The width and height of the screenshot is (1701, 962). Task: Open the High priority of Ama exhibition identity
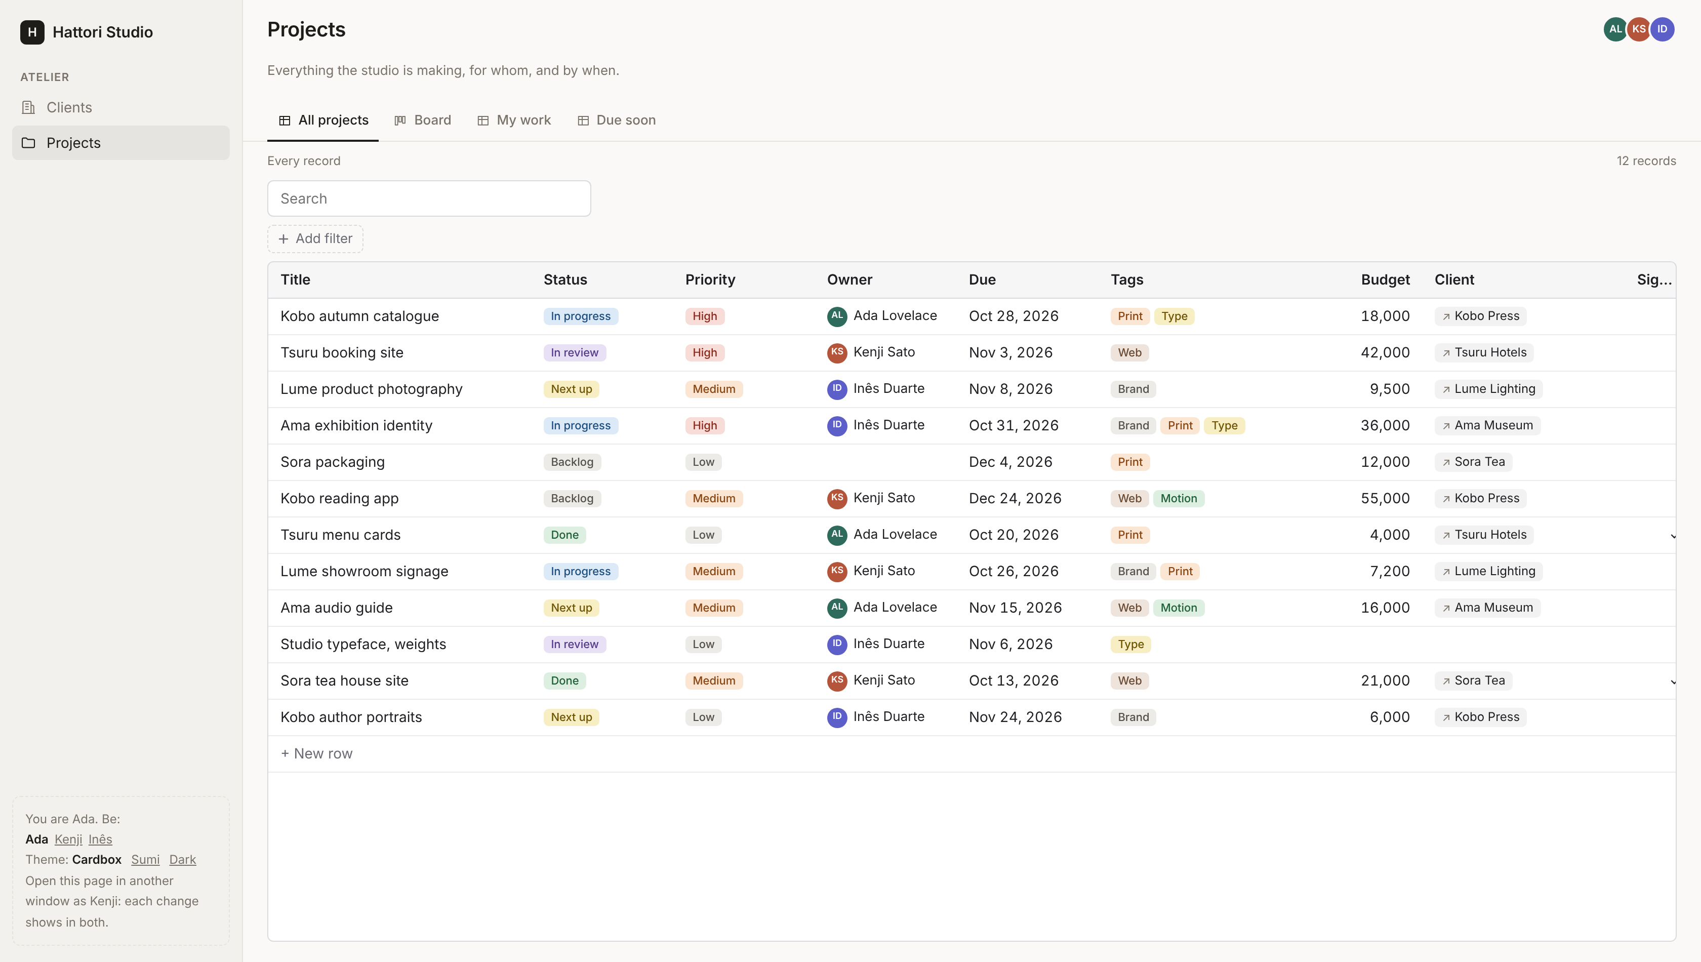point(705,425)
